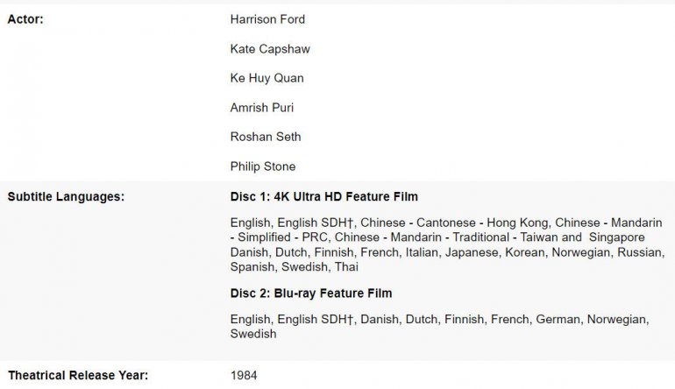Click the word Thai in Disc 1 subtitles
Viewport: 675px width, 389px height.
(346, 266)
